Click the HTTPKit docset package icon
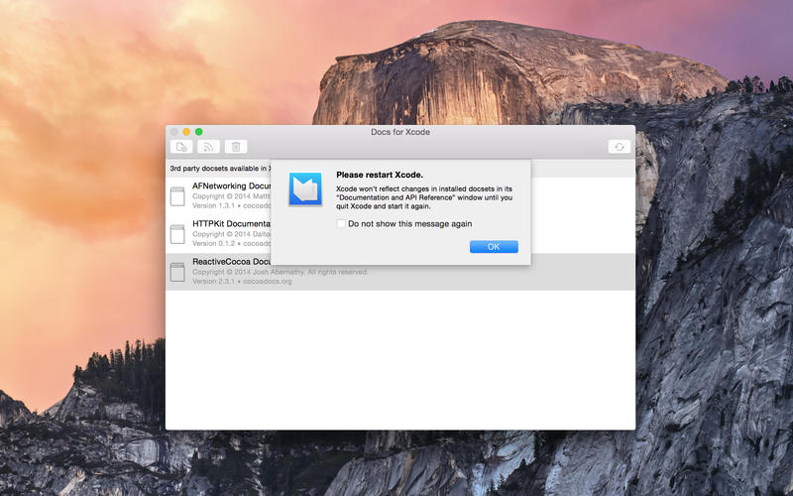The image size is (793, 496). pos(177,234)
